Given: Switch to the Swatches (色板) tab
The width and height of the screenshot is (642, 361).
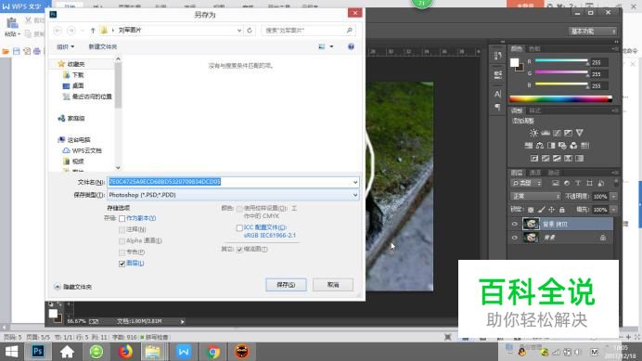Looking at the screenshot, I should click(534, 49).
